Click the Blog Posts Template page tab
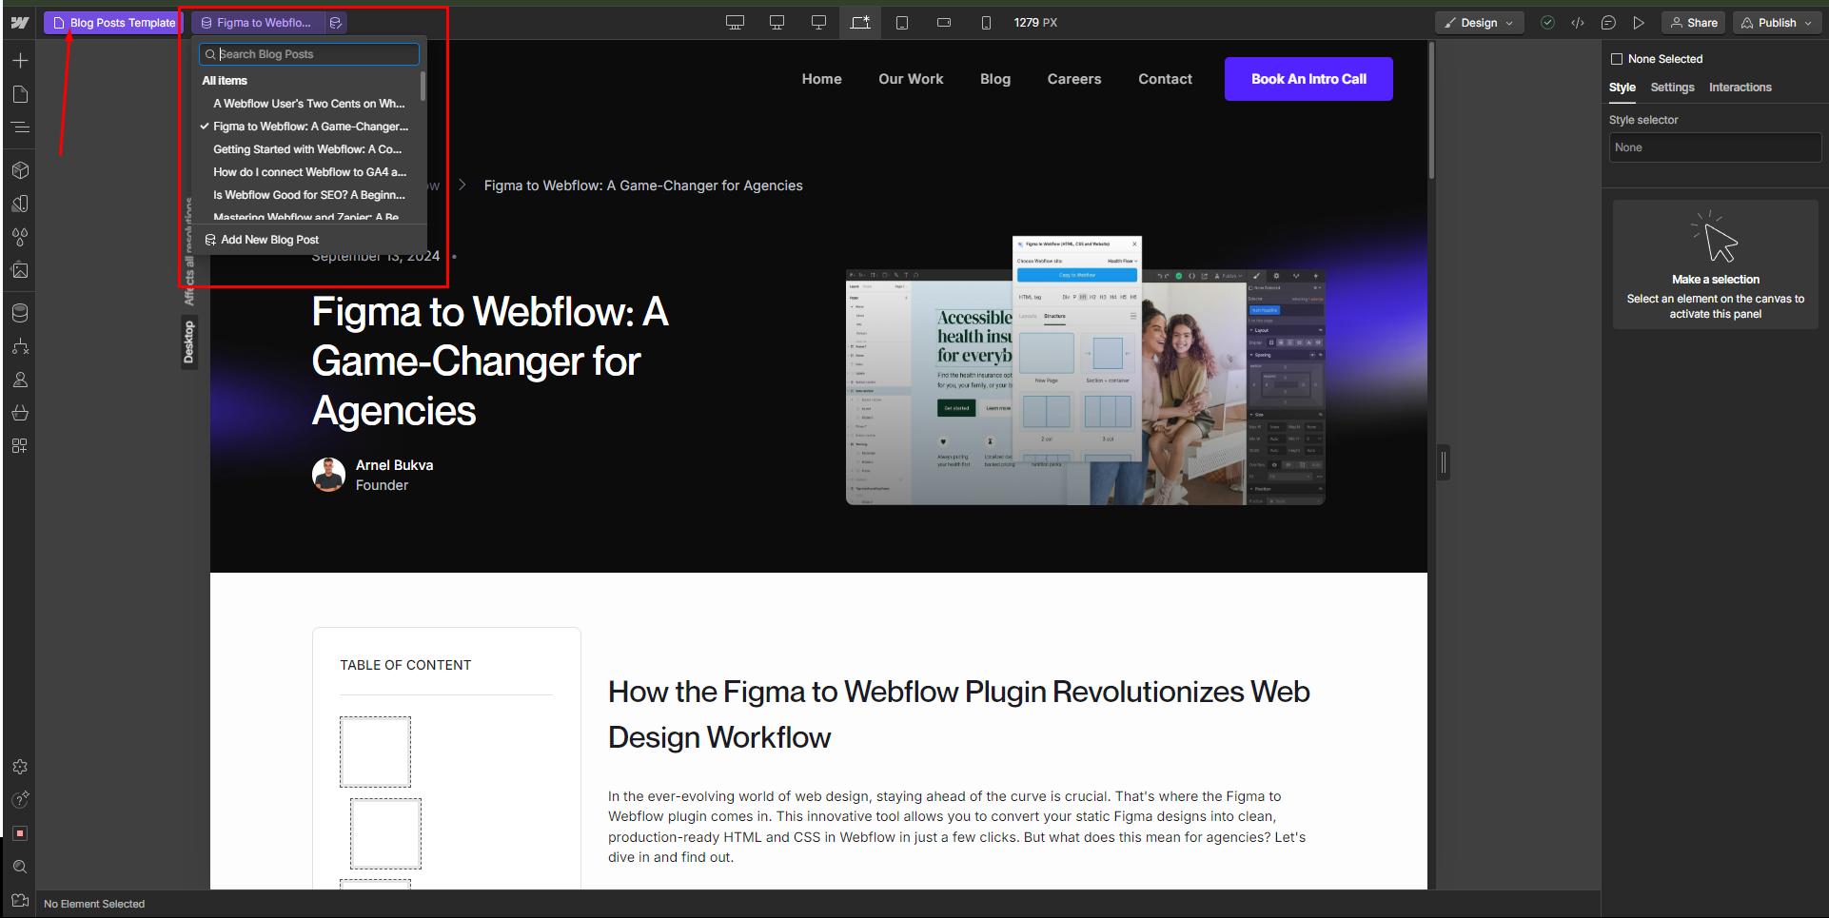 (113, 23)
